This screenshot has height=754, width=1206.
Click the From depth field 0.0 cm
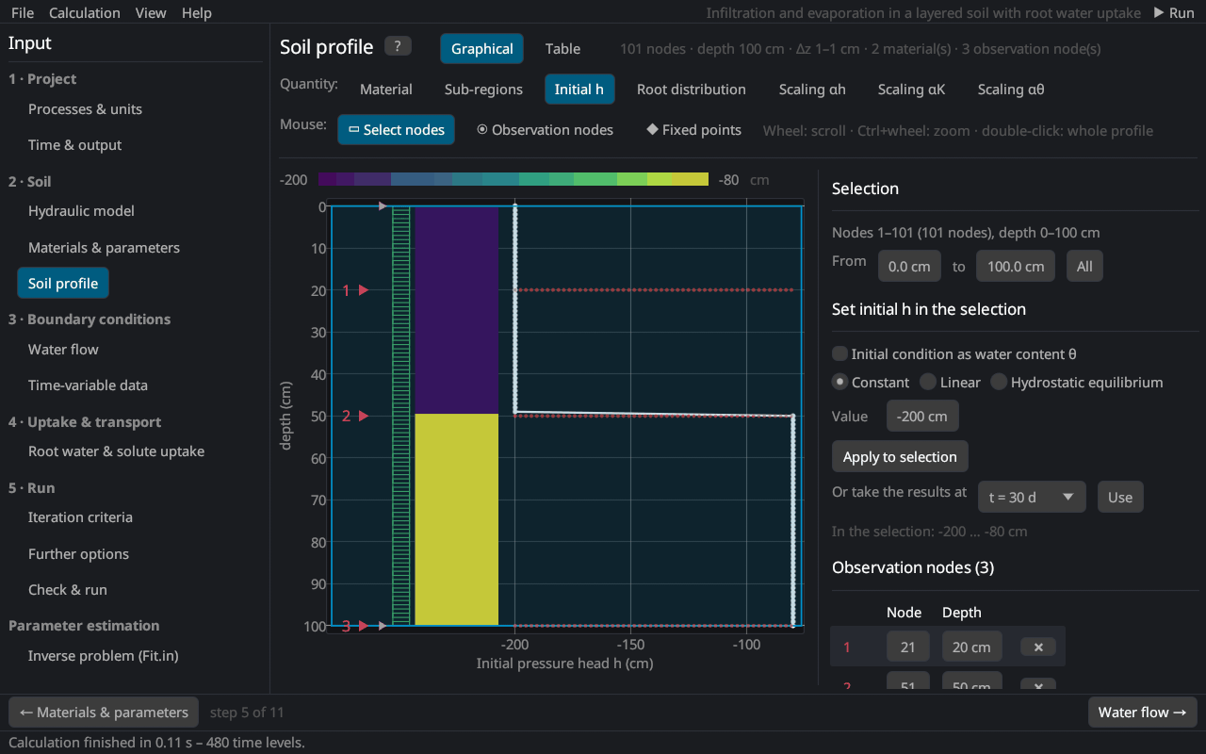(909, 266)
